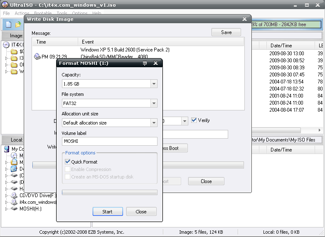
Task: Click the Write Disk Image progress bar
Action: pyautogui.click(x=203, y=165)
